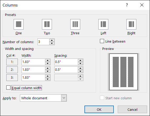The image size is (150, 116).
Task: Click the column 1 spacing field
Action: [x=66, y=62]
